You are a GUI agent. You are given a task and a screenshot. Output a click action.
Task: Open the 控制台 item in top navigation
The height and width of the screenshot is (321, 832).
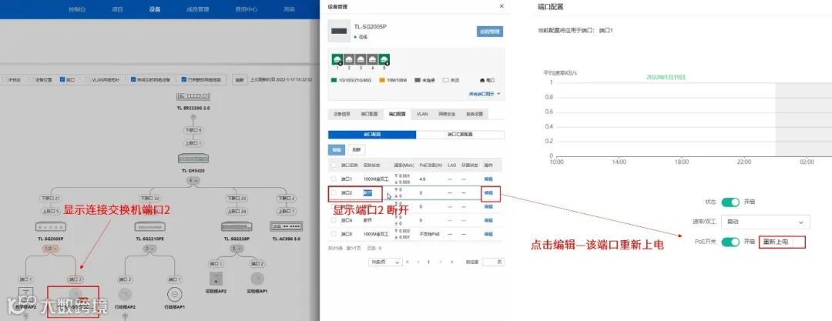click(x=77, y=9)
